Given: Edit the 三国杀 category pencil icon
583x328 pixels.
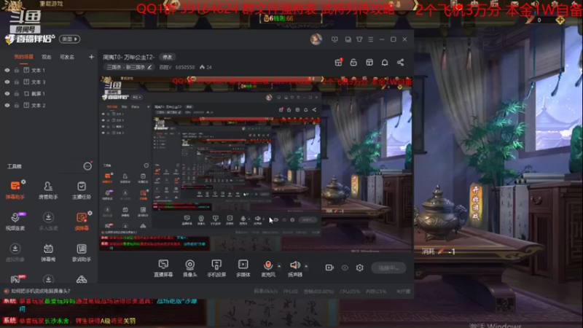Looking at the screenshot, I should click(150, 67).
